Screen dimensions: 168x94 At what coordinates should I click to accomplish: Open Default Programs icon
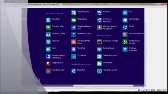pyautogui.click(x=99, y=56)
